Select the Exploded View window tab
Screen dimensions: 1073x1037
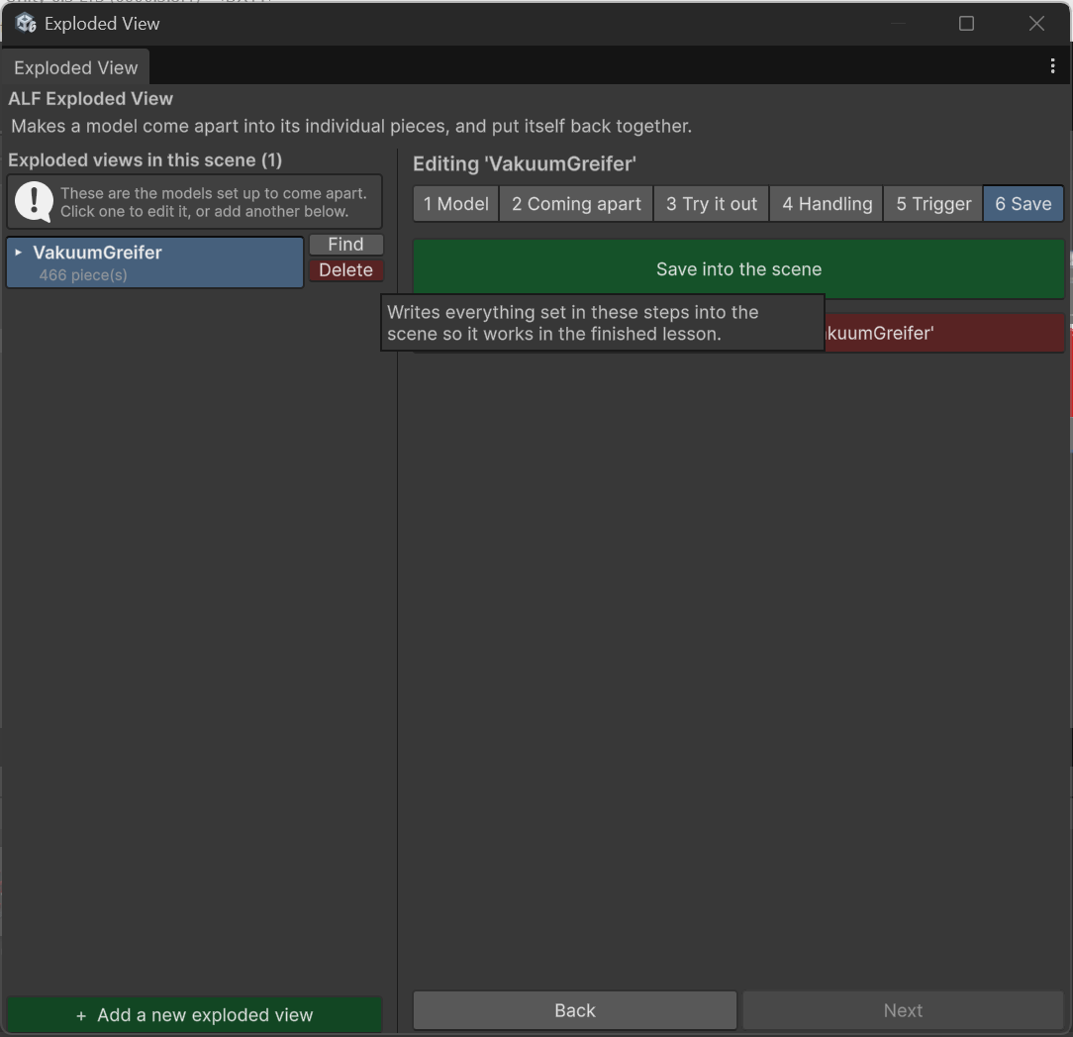point(76,67)
